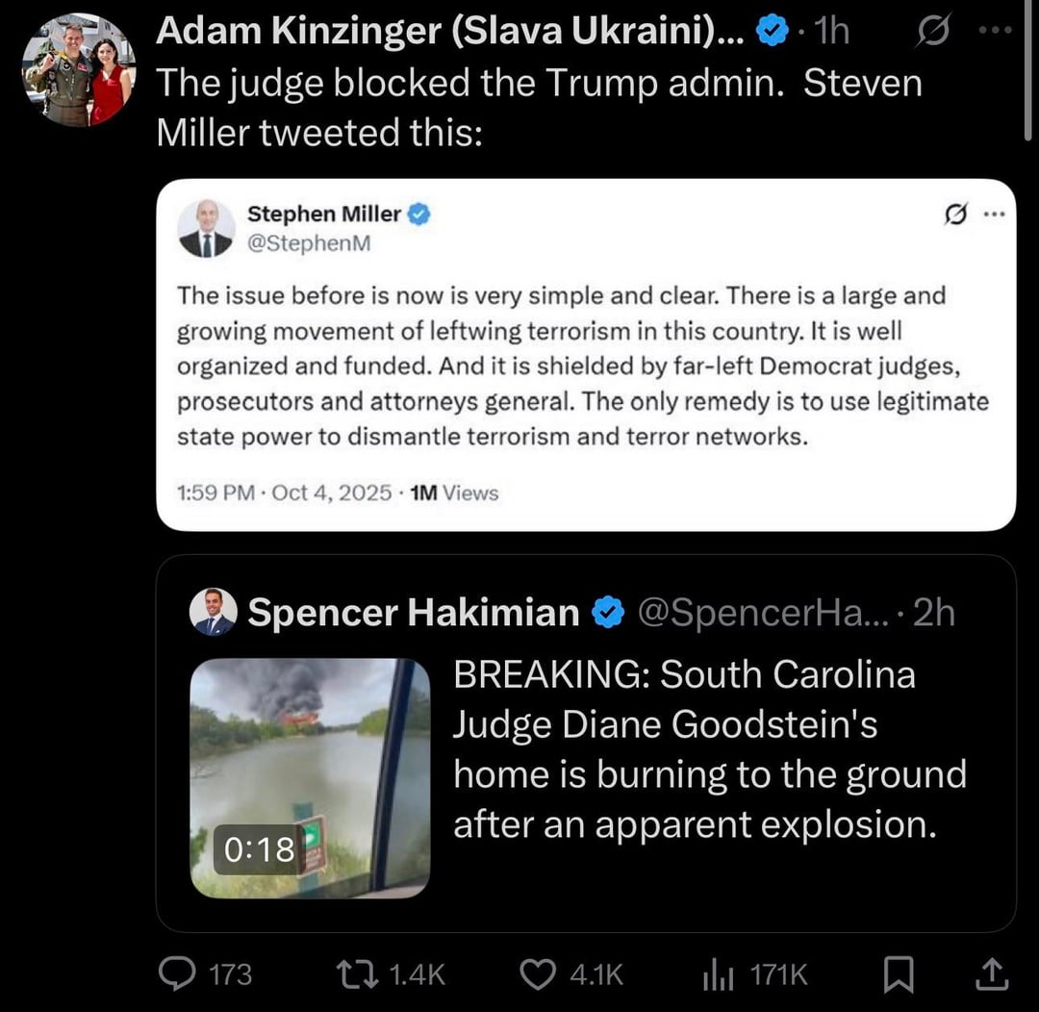
Task: View tweet analytics bar-chart icon
Action: (718, 974)
